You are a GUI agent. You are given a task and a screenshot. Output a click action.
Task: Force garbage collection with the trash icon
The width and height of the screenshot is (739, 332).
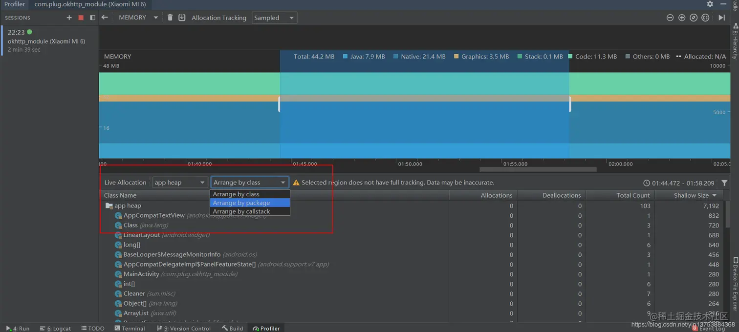[170, 18]
